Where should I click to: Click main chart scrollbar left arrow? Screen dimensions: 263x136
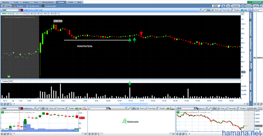pos(14,104)
